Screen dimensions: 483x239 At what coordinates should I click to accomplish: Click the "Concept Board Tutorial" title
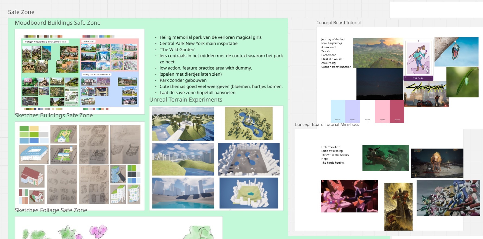338,23
